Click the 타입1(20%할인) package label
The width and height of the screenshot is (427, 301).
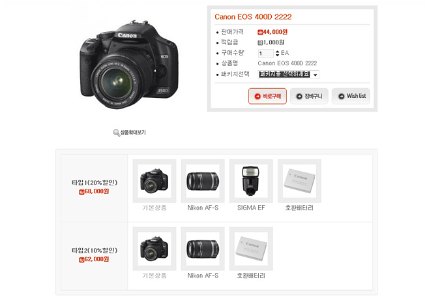pos(95,183)
